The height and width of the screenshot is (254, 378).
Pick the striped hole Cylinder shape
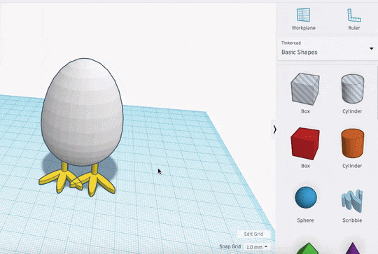[x=352, y=89]
